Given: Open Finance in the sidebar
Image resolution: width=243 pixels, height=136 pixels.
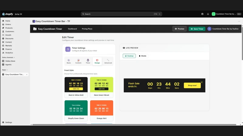Looking at the screenshot, I should point(9,49).
